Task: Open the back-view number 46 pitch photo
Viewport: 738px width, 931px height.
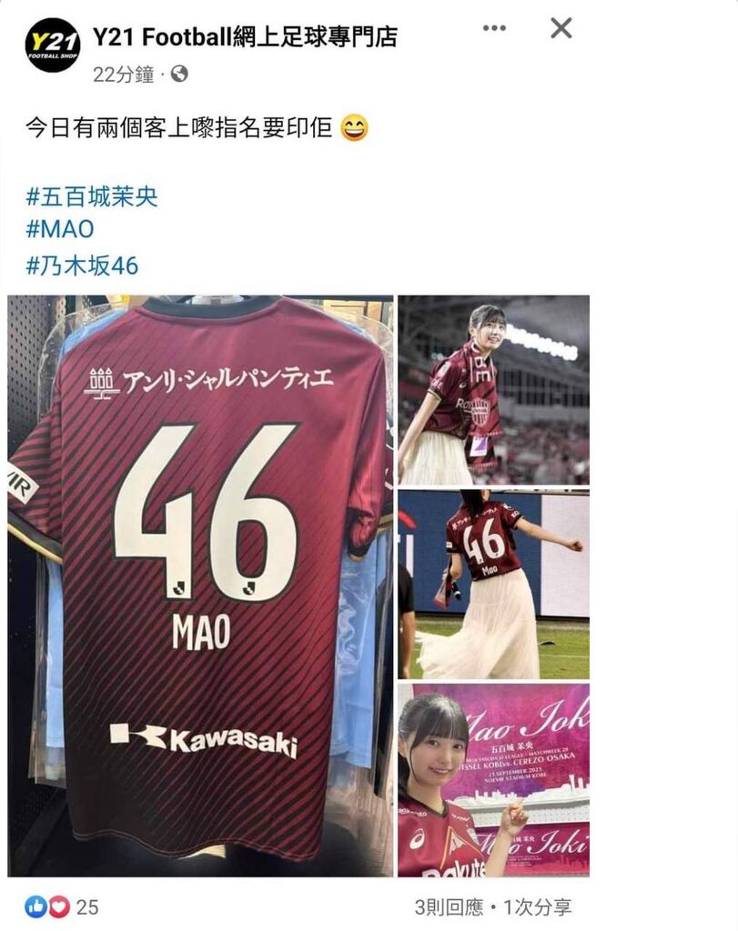Action: (x=494, y=585)
